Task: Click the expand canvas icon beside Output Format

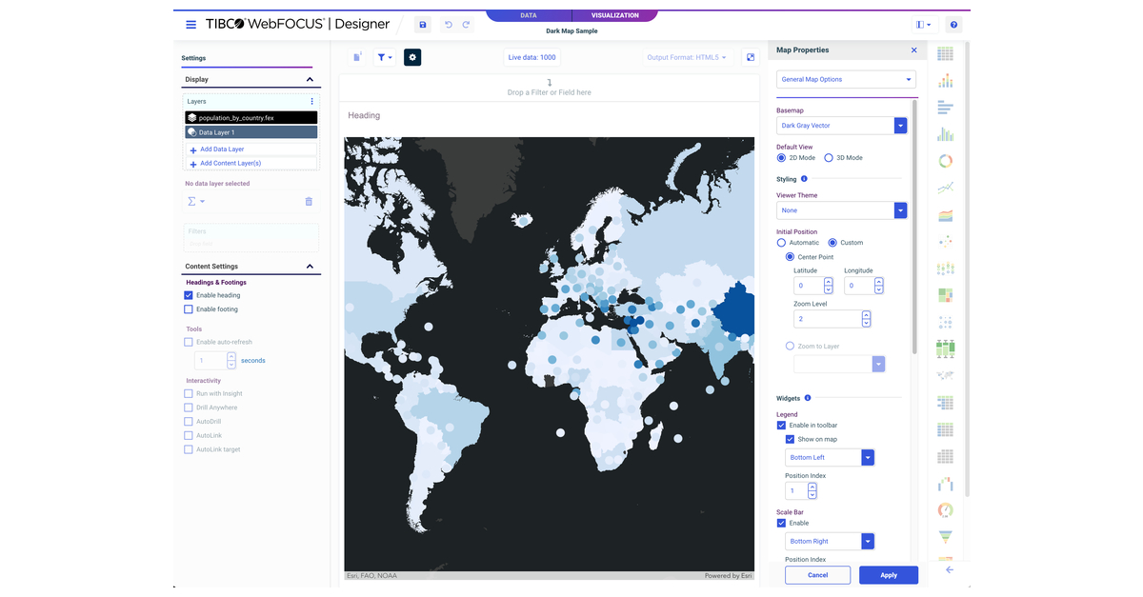Action: tap(751, 58)
